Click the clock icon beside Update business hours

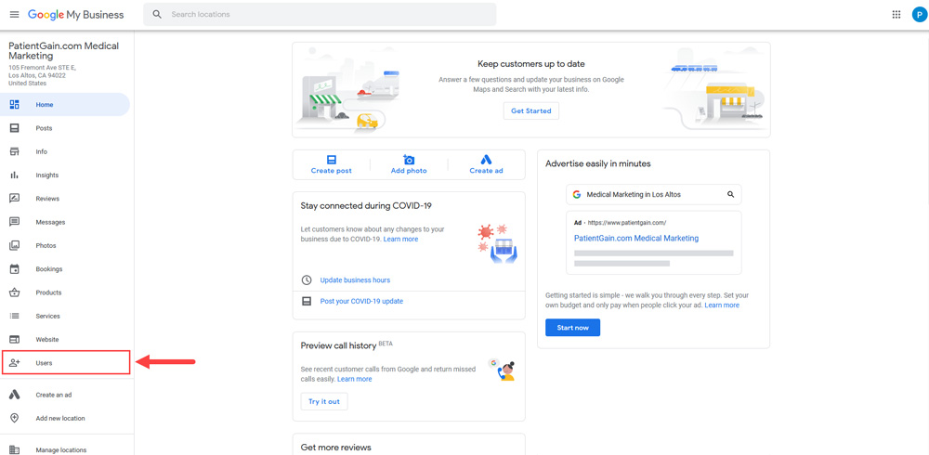[x=307, y=279]
